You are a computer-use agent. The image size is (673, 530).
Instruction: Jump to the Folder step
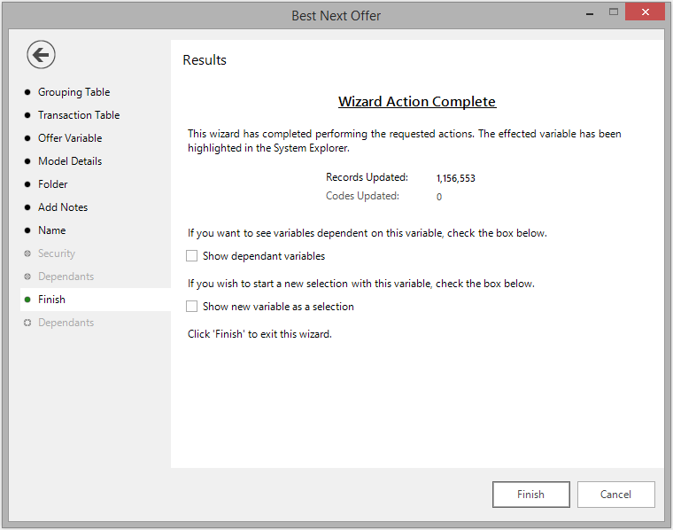(x=53, y=184)
